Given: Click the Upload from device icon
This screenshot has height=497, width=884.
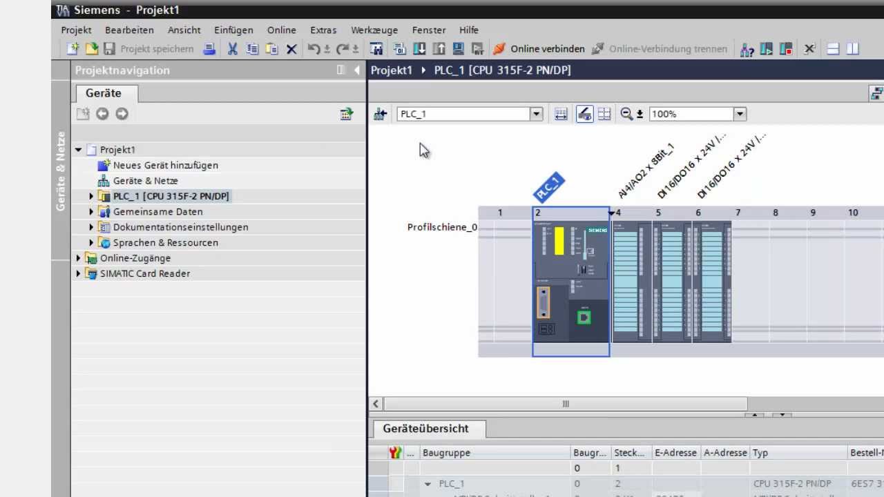Looking at the screenshot, I should tap(439, 49).
